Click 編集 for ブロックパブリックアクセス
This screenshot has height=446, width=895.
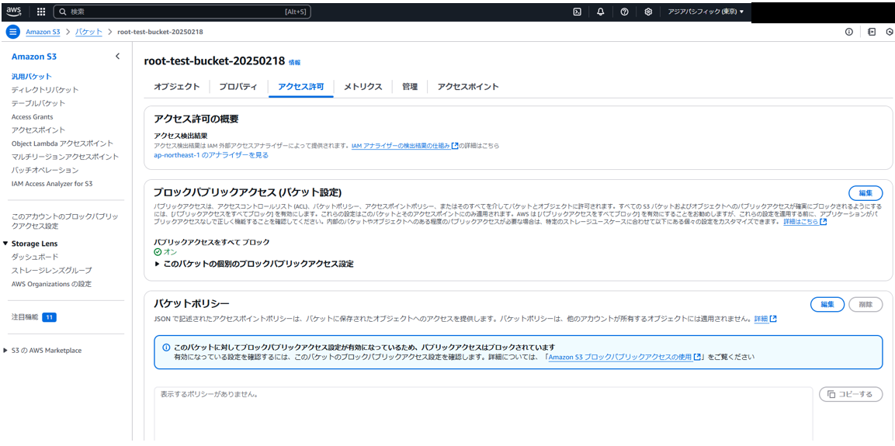tap(866, 193)
